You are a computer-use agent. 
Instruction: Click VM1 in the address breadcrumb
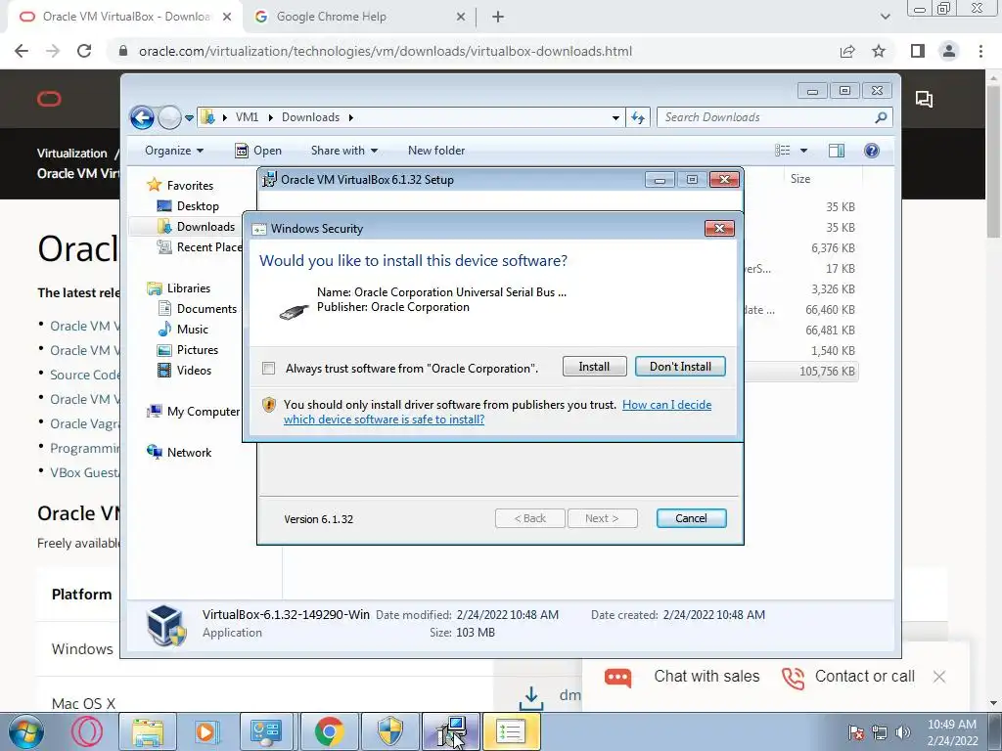click(x=247, y=117)
